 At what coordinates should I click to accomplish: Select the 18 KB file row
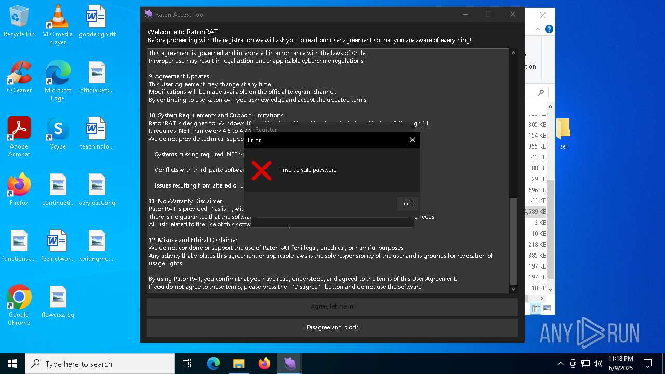536,288
